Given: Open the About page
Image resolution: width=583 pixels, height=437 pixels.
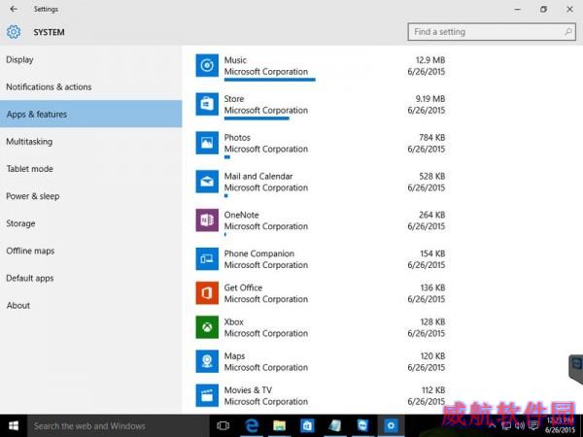Looking at the screenshot, I should click(90, 305).
